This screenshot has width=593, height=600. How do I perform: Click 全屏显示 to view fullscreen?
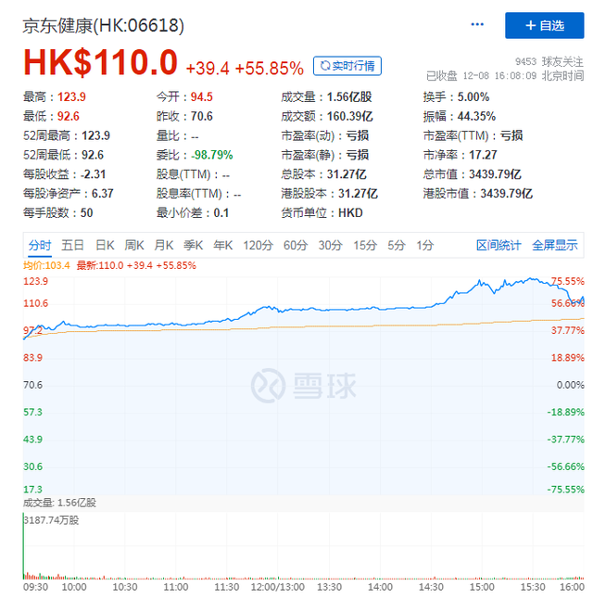(x=554, y=245)
